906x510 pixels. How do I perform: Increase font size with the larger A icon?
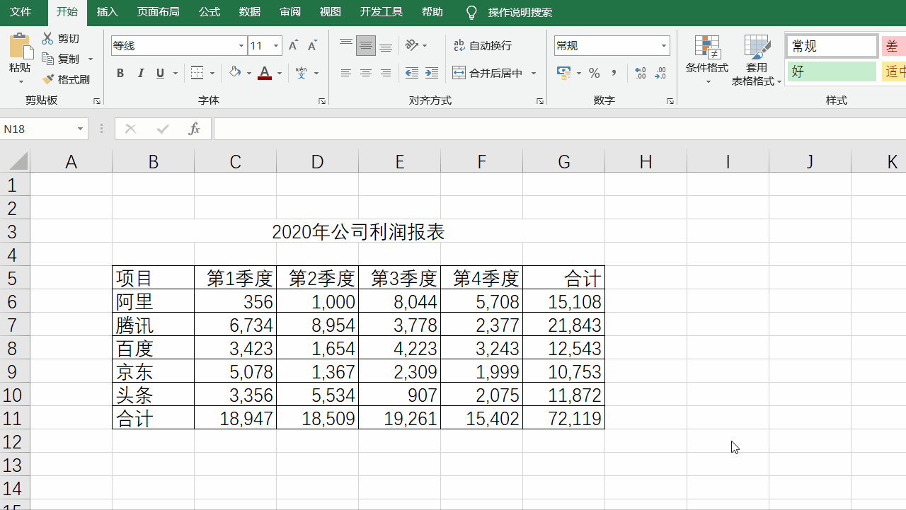point(294,46)
